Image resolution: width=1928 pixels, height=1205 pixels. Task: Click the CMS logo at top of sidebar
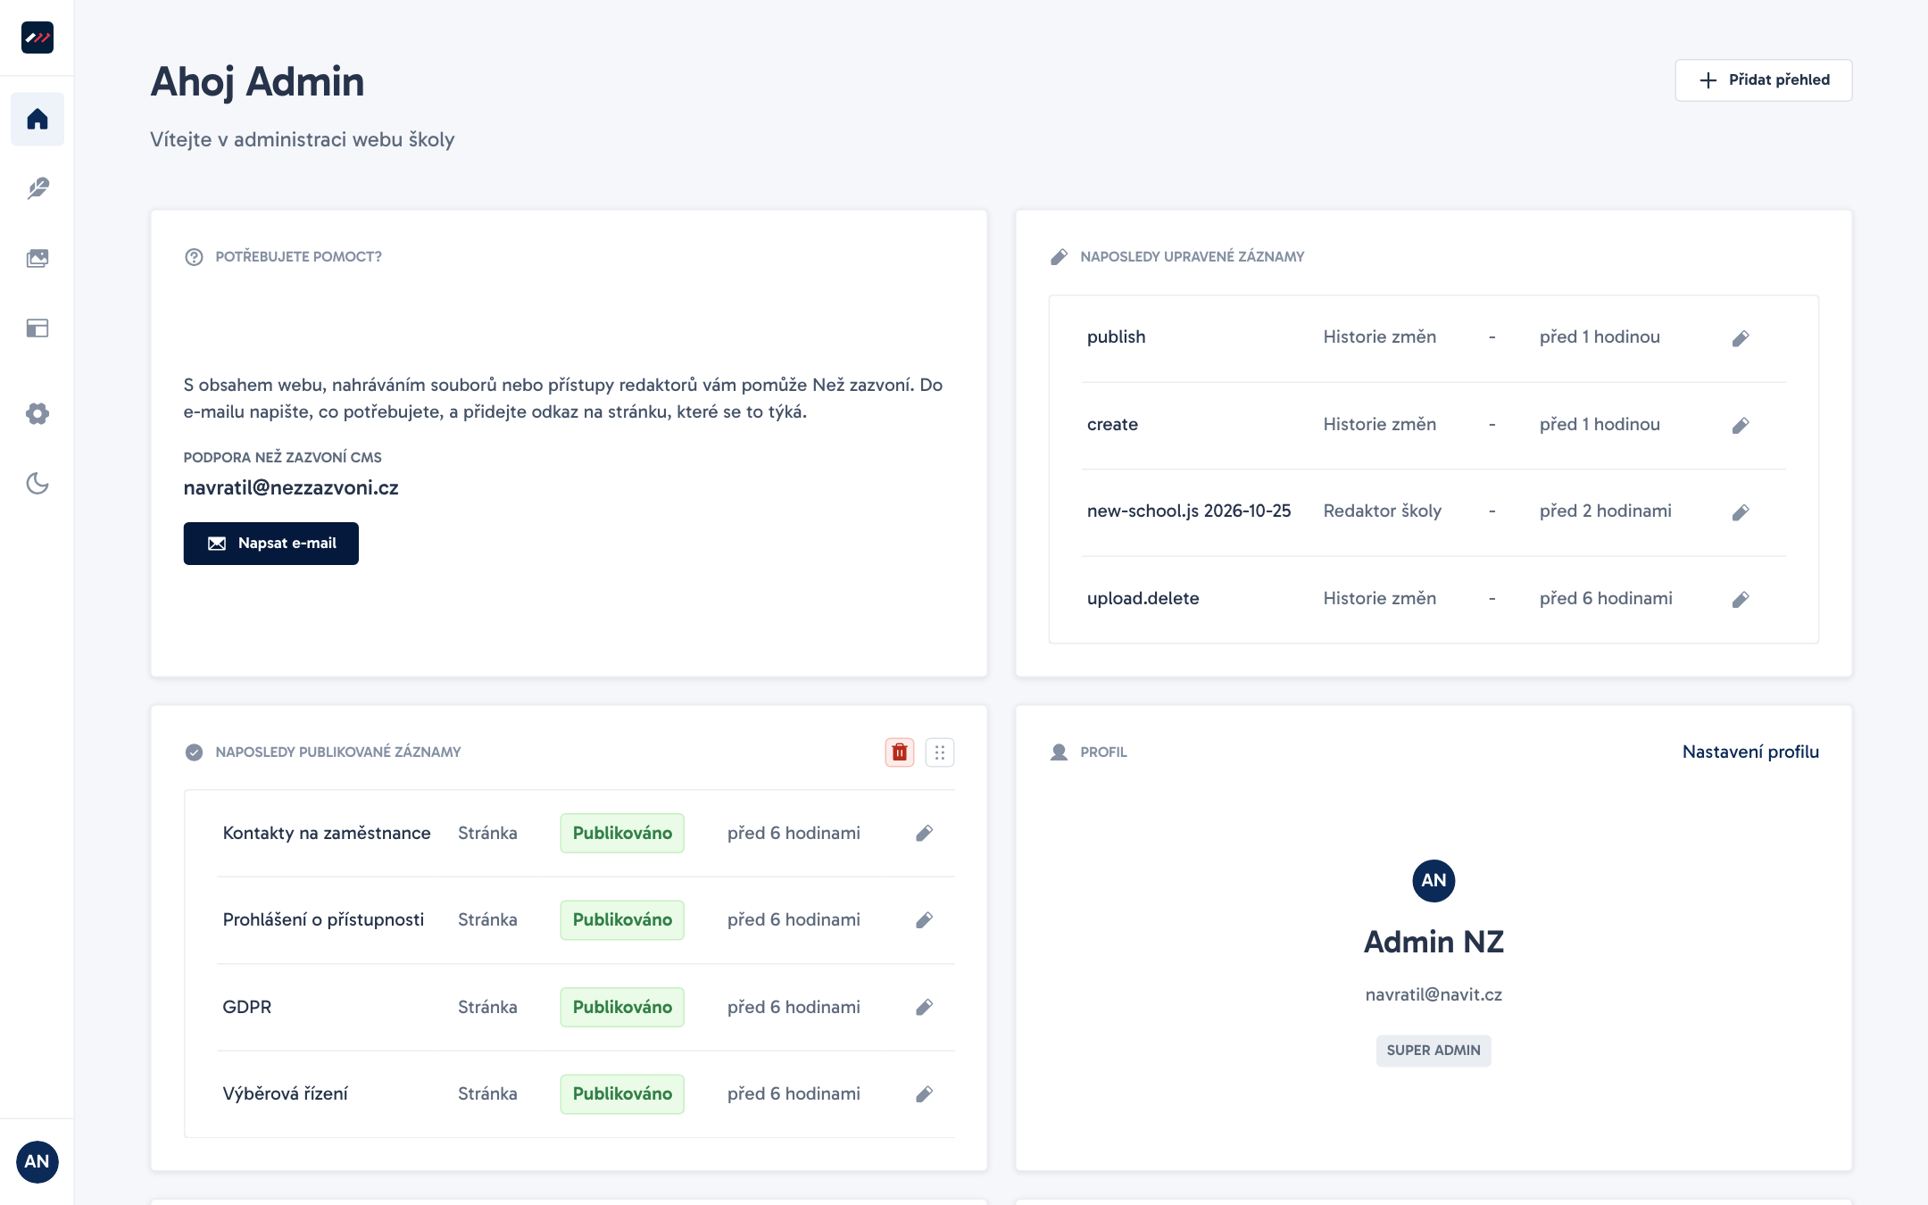[x=37, y=37]
